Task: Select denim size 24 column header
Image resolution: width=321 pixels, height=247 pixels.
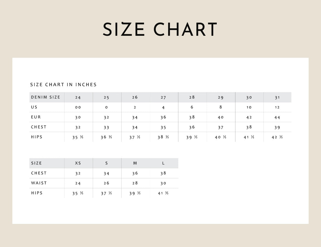Action: coord(78,97)
